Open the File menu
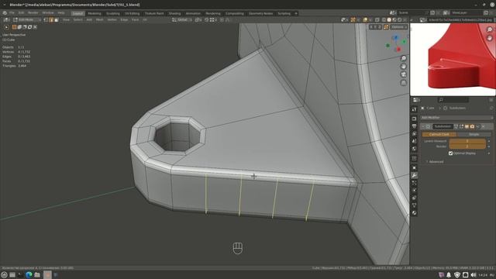The image size is (496, 279). point(12,13)
